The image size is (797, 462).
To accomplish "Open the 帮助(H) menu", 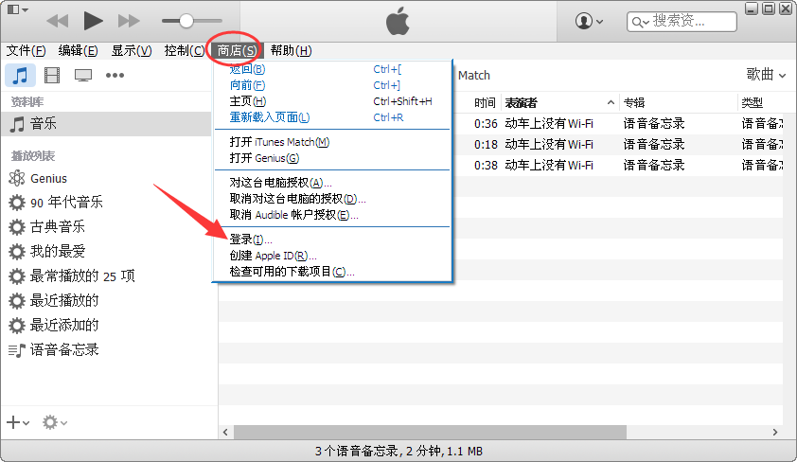I will click(x=291, y=51).
